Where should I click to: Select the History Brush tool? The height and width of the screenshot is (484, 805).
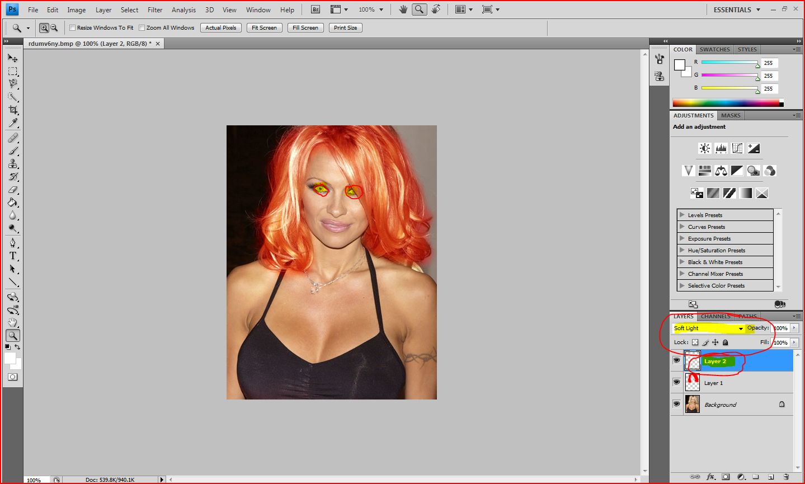click(12, 177)
